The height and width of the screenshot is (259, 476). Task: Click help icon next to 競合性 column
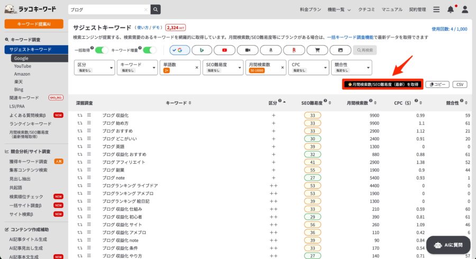461,101
